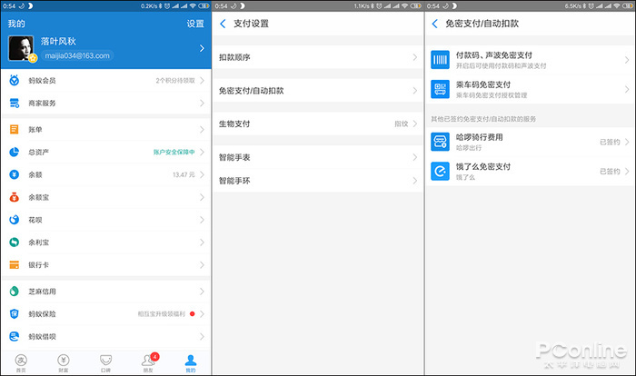Screen dimensions: 636x376
Task: Open 蚂蚁会员 membership icon
Action: 15,80
